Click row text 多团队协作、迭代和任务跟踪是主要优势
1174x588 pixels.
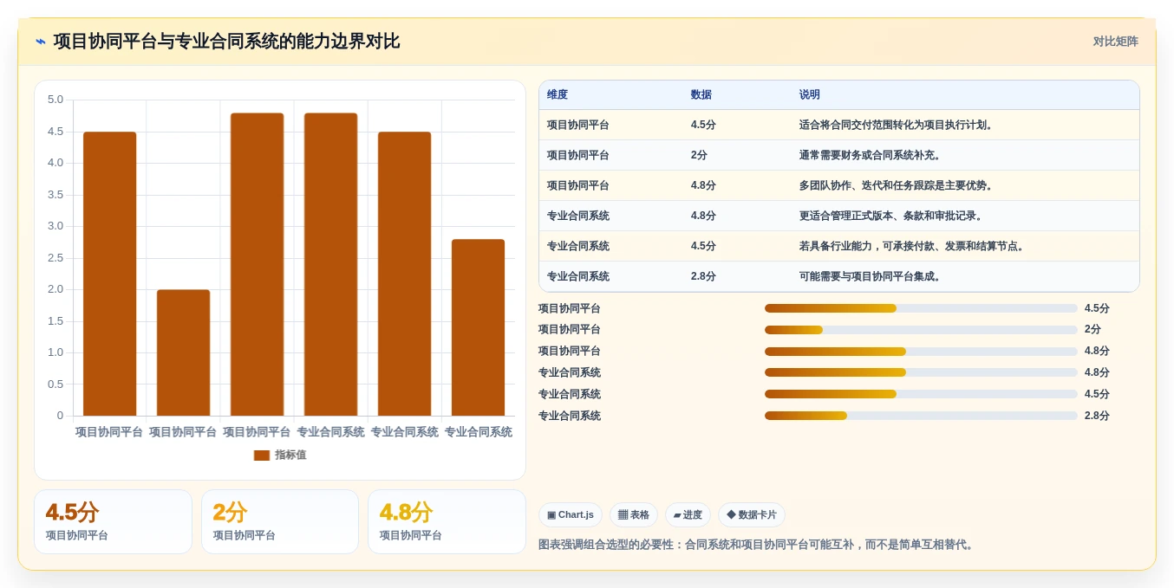(896, 186)
